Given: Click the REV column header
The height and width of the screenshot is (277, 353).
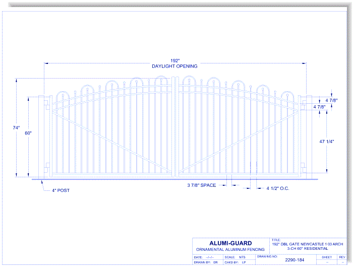Looking at the screenshot, I should click(x=342, y=257).
